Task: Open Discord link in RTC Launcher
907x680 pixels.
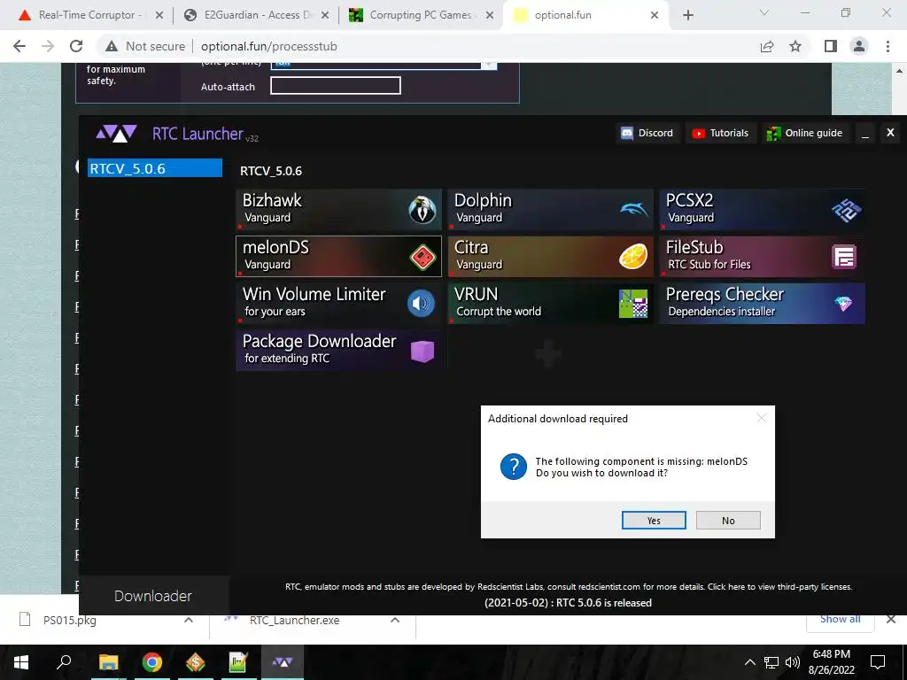Action: coord(647,133)
